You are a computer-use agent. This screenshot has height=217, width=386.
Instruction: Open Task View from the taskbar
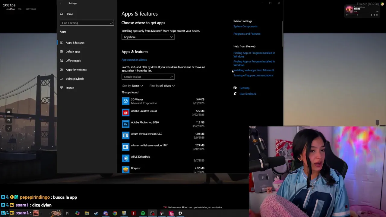[x=68, y=213]
